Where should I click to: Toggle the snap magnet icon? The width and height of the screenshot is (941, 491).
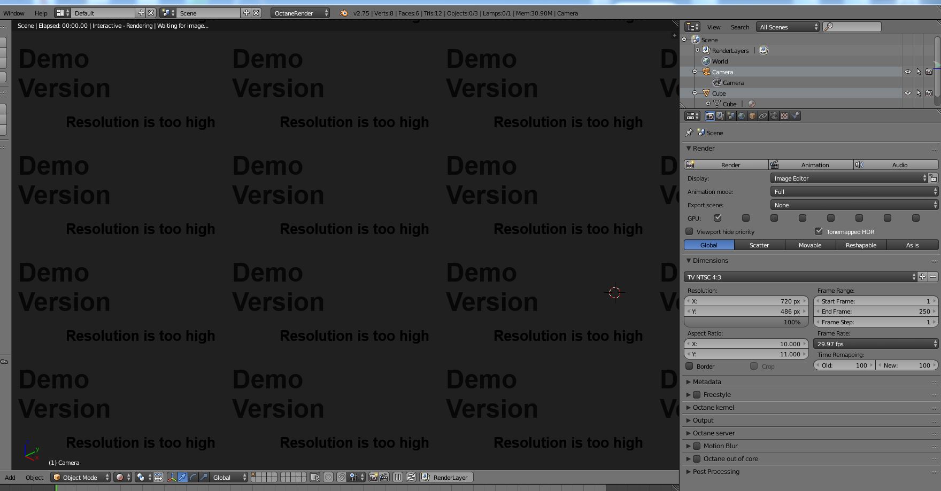[341, 477]
